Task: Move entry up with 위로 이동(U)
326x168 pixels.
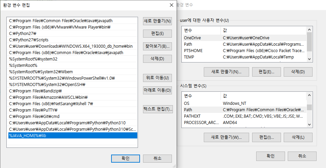Action: click(x=157, y=78)
